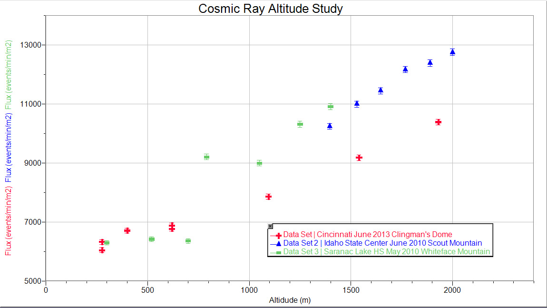Select the Altidude (m) axis label
Screen dimensions: 547x308
point(291,300)
